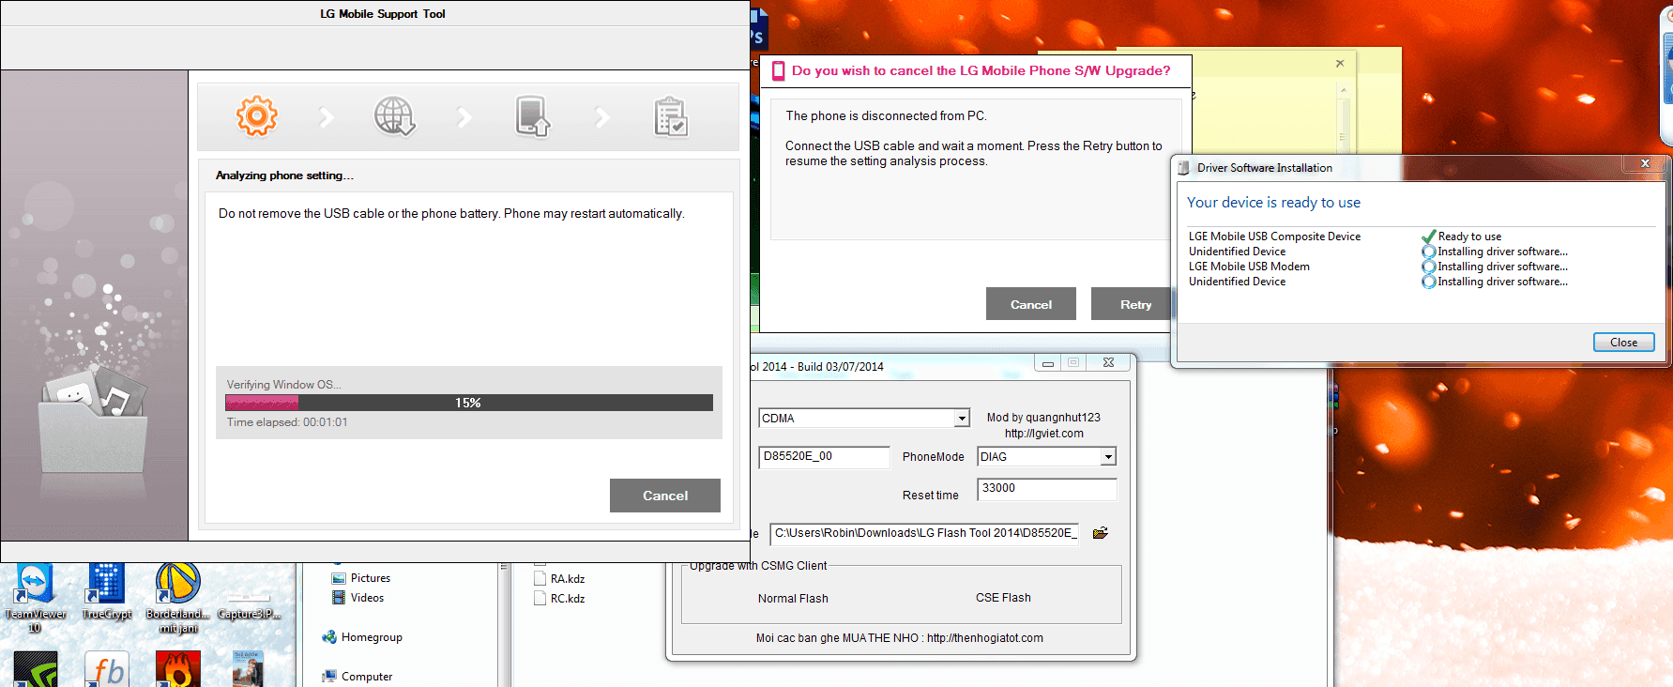The image size is (1673, 687).
Task: Click the globe download step icon
Action: coord(394,116)
